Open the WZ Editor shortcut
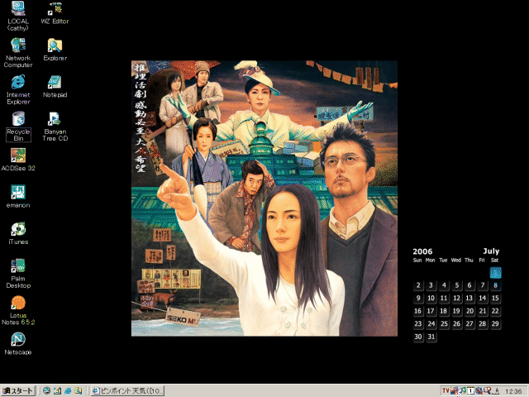This screenshot has width=529, height=397. (55, 9)
